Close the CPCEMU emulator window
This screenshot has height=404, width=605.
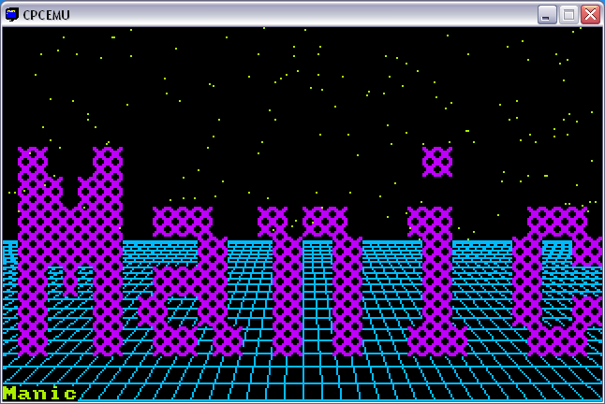click(x=590, y=15)
